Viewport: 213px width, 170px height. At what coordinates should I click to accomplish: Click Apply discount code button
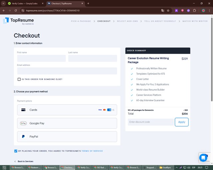(182, 122)
